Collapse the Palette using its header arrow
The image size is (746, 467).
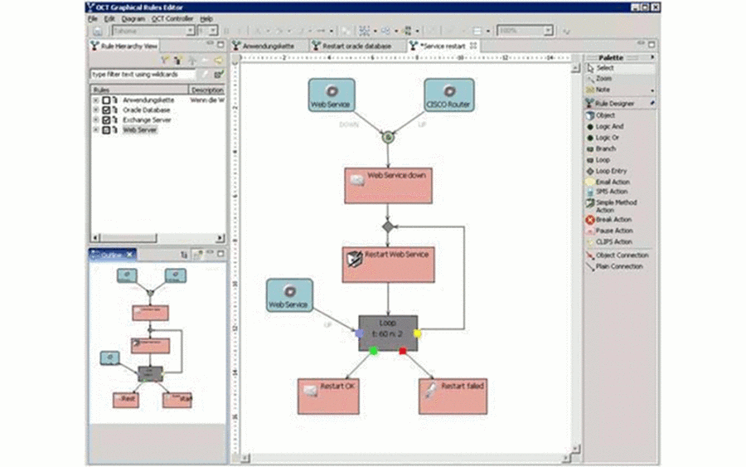pos(652,57)
